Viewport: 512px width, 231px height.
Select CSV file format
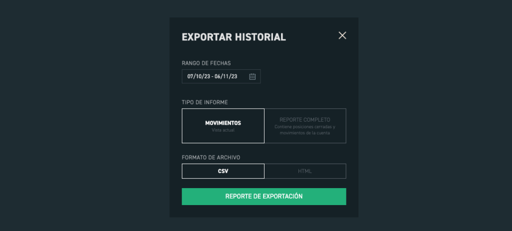(223, 171)
